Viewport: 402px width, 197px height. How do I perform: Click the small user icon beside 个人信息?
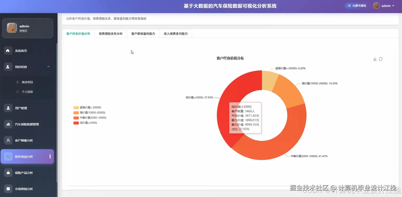18,92
